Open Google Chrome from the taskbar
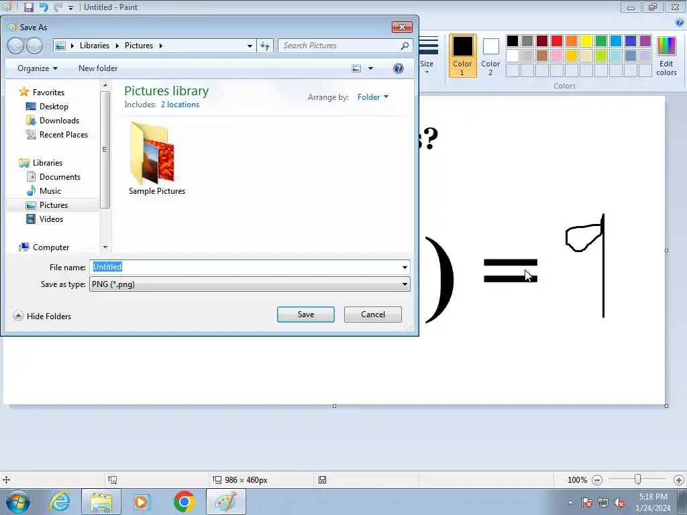 click(184, 502)
